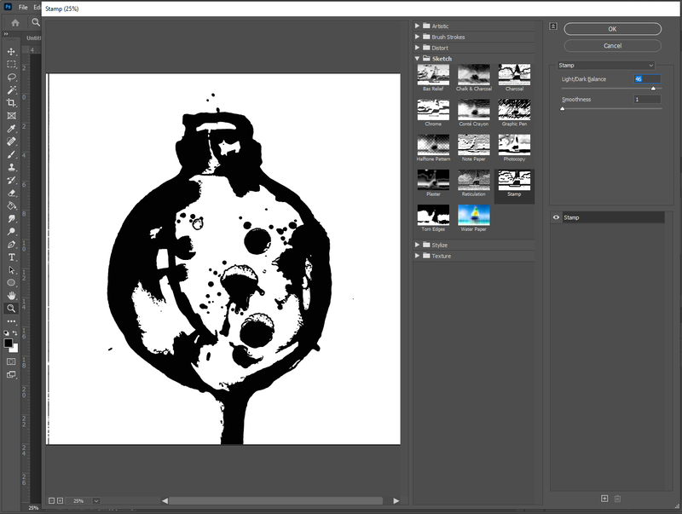This screenshot has height=514, width=682.
Task: Collapse the filter thumbnail gallery panel
Action: (553, 26)
